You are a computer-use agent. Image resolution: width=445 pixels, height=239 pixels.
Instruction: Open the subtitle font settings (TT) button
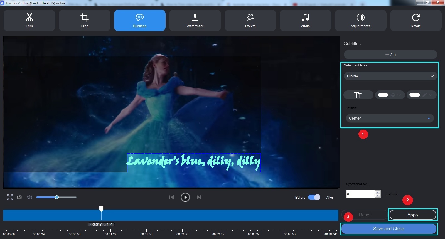coord(358,95)
